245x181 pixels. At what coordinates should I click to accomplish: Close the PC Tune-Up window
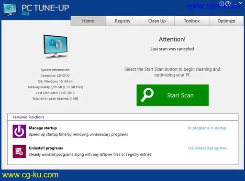241,3
